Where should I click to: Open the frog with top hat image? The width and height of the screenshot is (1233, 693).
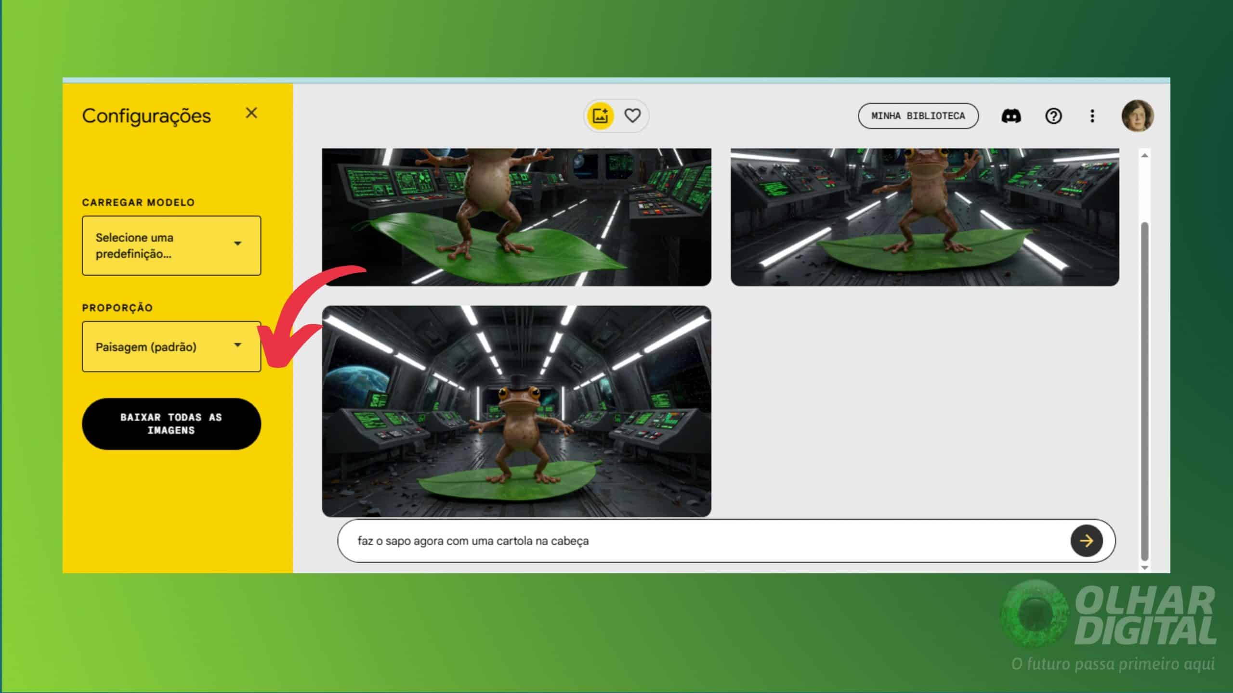click(x=516, y=411)
